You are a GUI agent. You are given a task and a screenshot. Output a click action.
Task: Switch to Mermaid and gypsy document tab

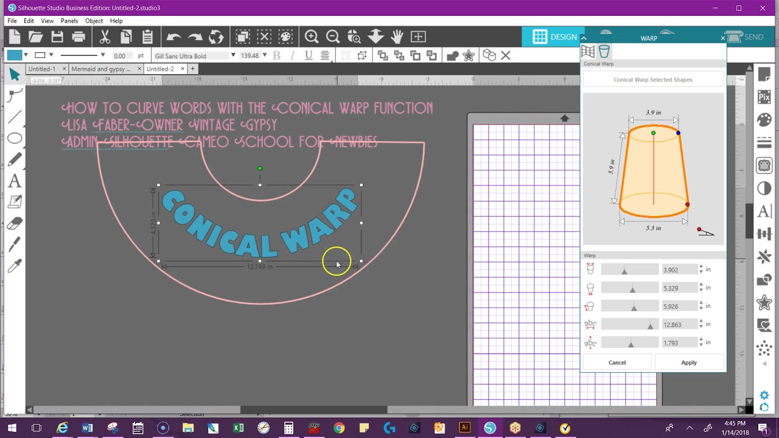(x=101, y=69)
